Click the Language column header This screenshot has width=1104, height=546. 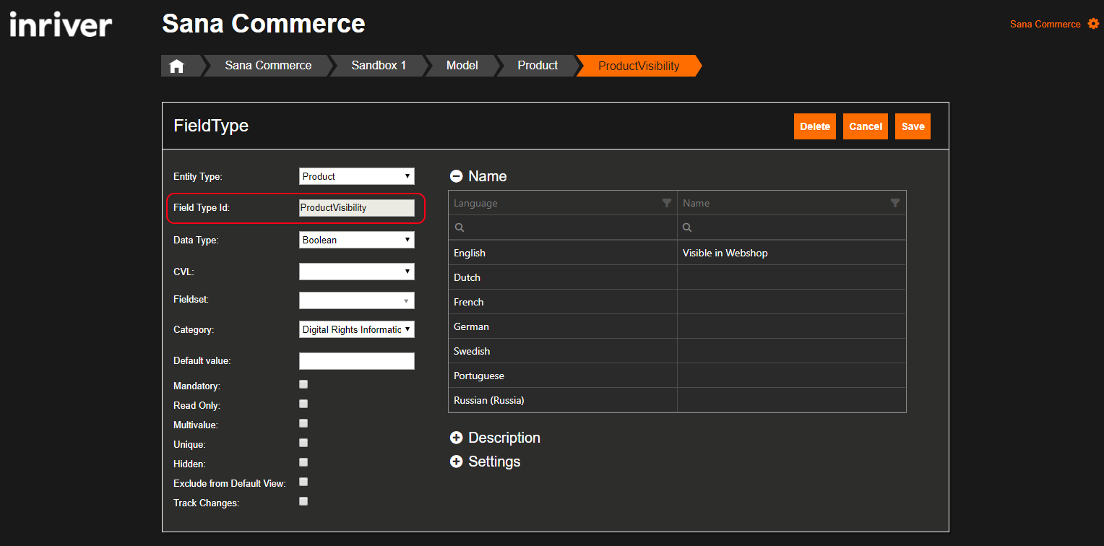(563, 203)
